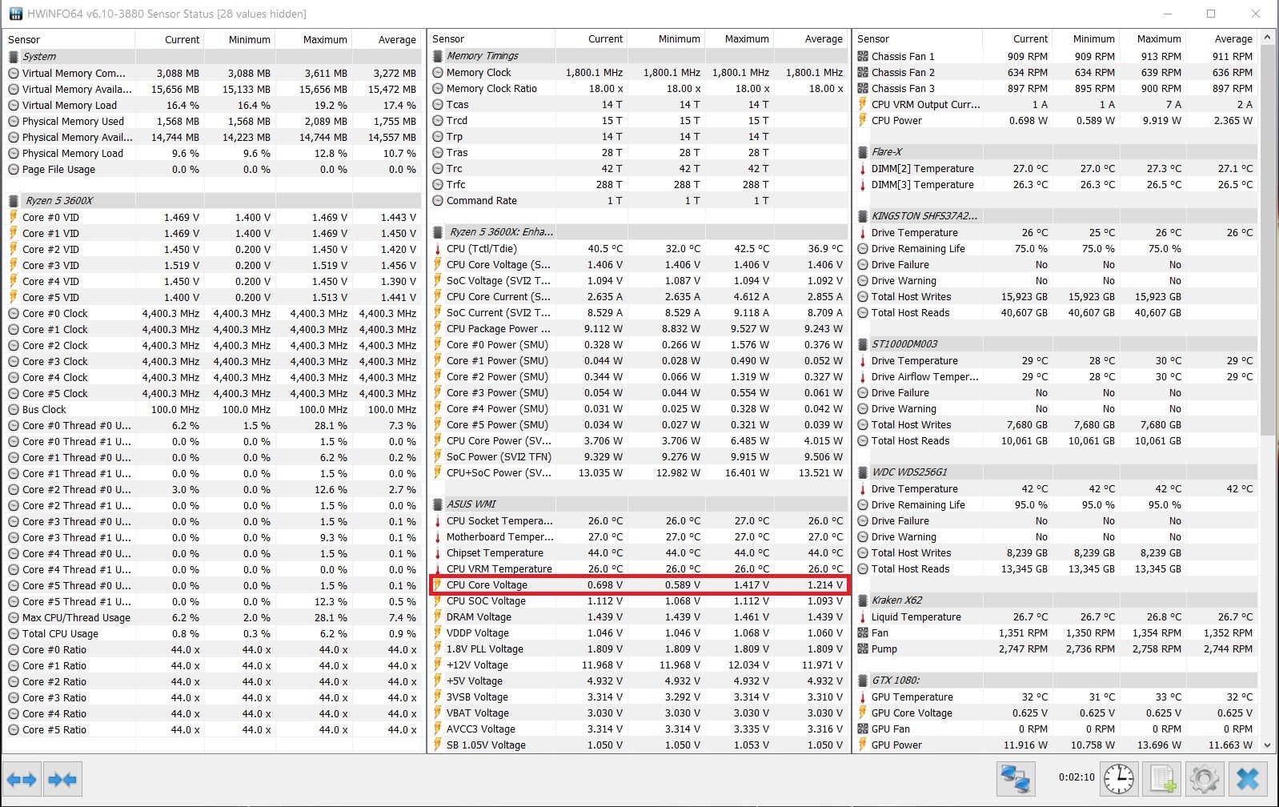
Task: Click the 0:02:10 elapsed time display
Action: click(x=1076, y=777)
